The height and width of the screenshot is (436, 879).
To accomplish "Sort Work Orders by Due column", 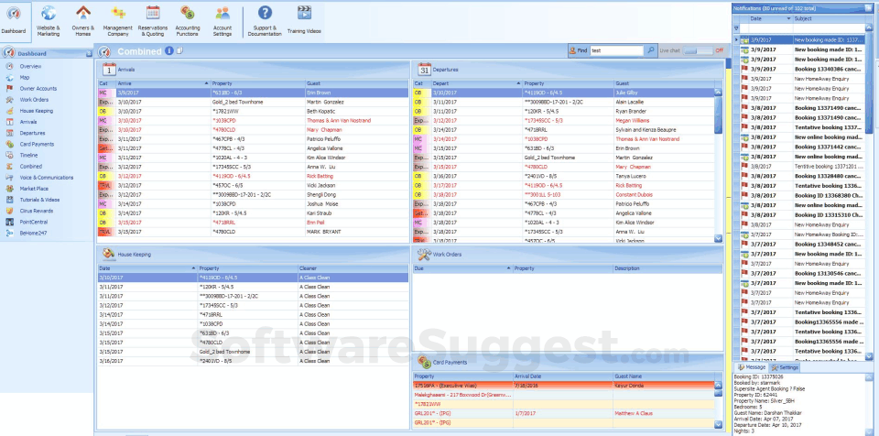I will 461,268.
